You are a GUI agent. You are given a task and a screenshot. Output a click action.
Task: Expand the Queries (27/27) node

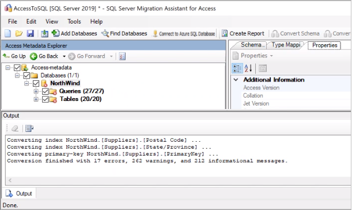pos(36,91)
